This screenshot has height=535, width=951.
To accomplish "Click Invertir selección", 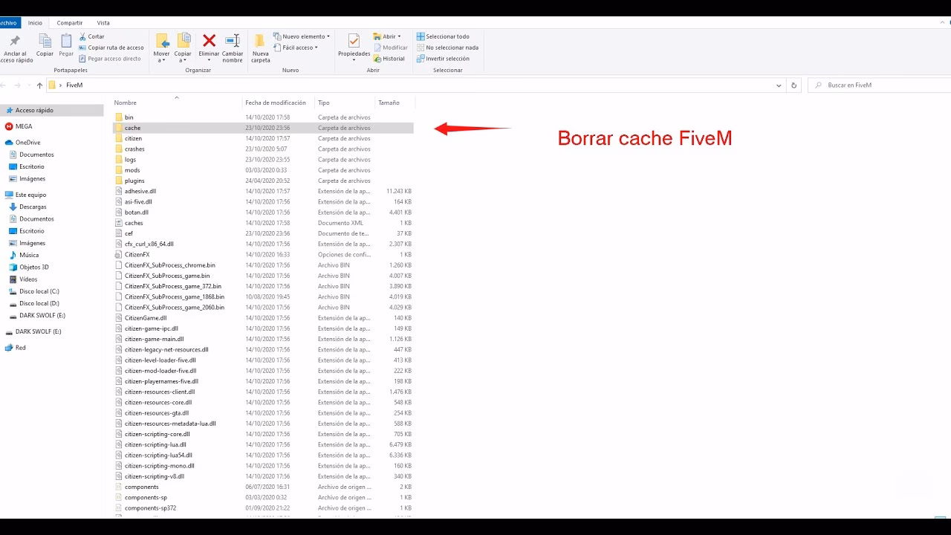I will click(x=443, y=59).
